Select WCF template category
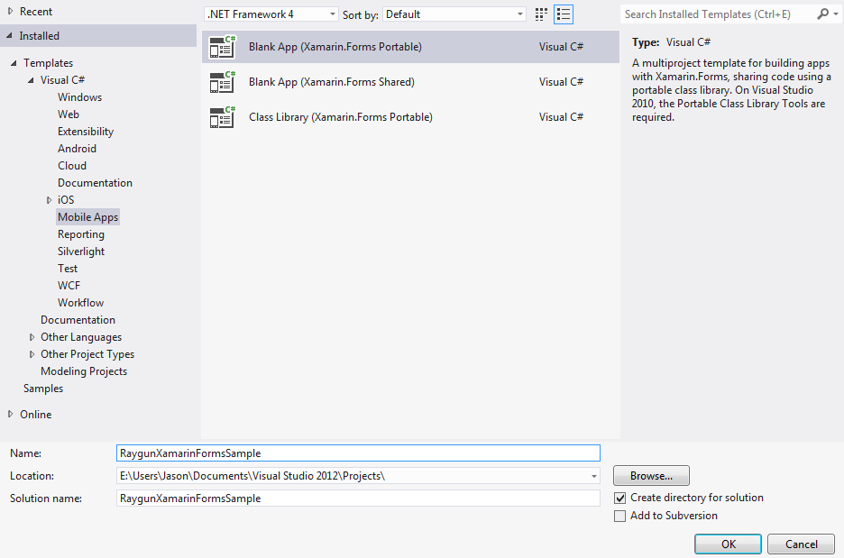Image resolution: width=844 pixels, height=558 pixels. (x=69, y=286)
